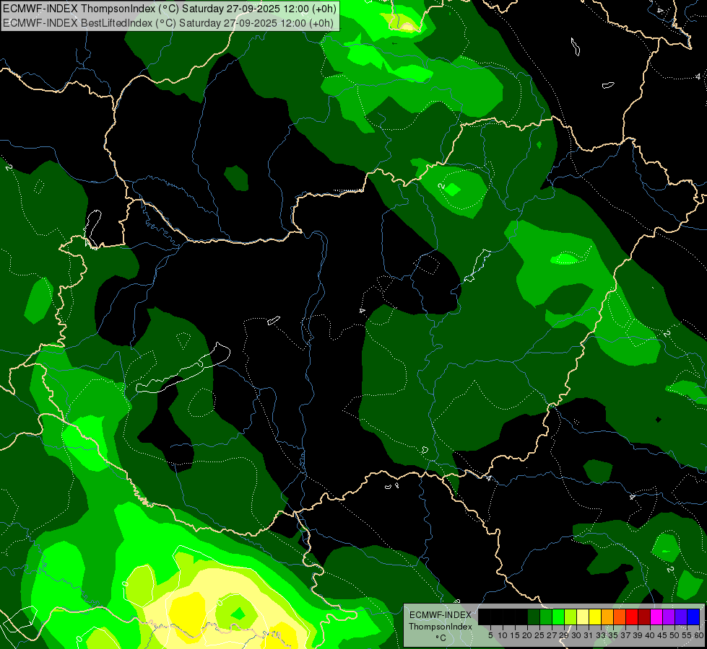Select the bright red legend swatch (37–39)
Viewport: 707px width, 649px height.
pyautogui.click(x=632, y=617)
